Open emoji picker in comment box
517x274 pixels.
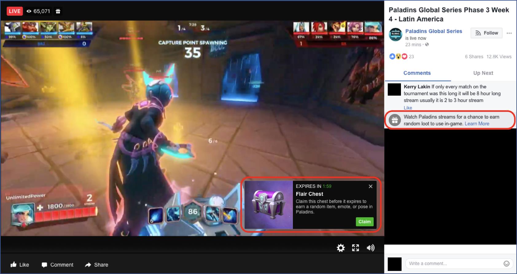pyautogui.click(x=507, y=264)
